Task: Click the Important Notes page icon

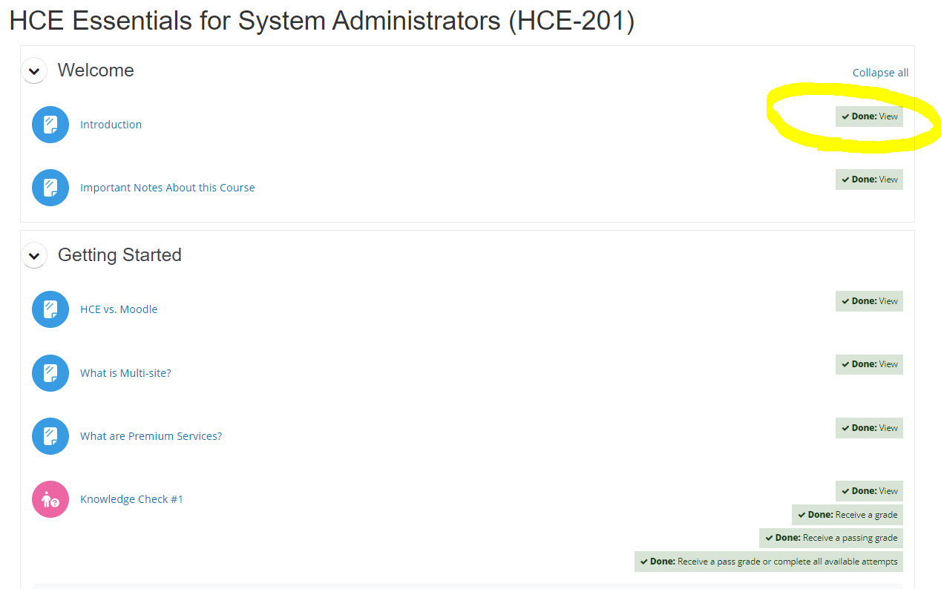Action: 50,188
